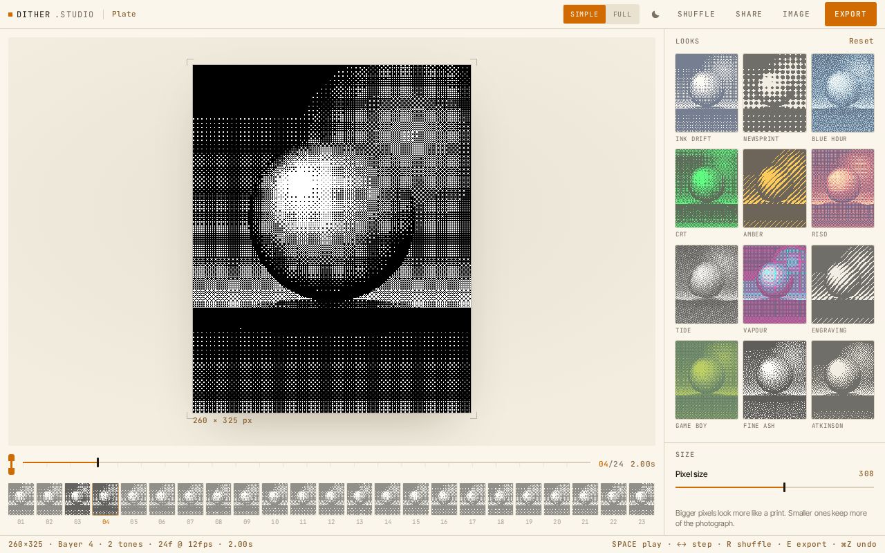Click the dithered sphere canvas preview
Viewport: 885px width, 553px height.
tap(332, 239)
